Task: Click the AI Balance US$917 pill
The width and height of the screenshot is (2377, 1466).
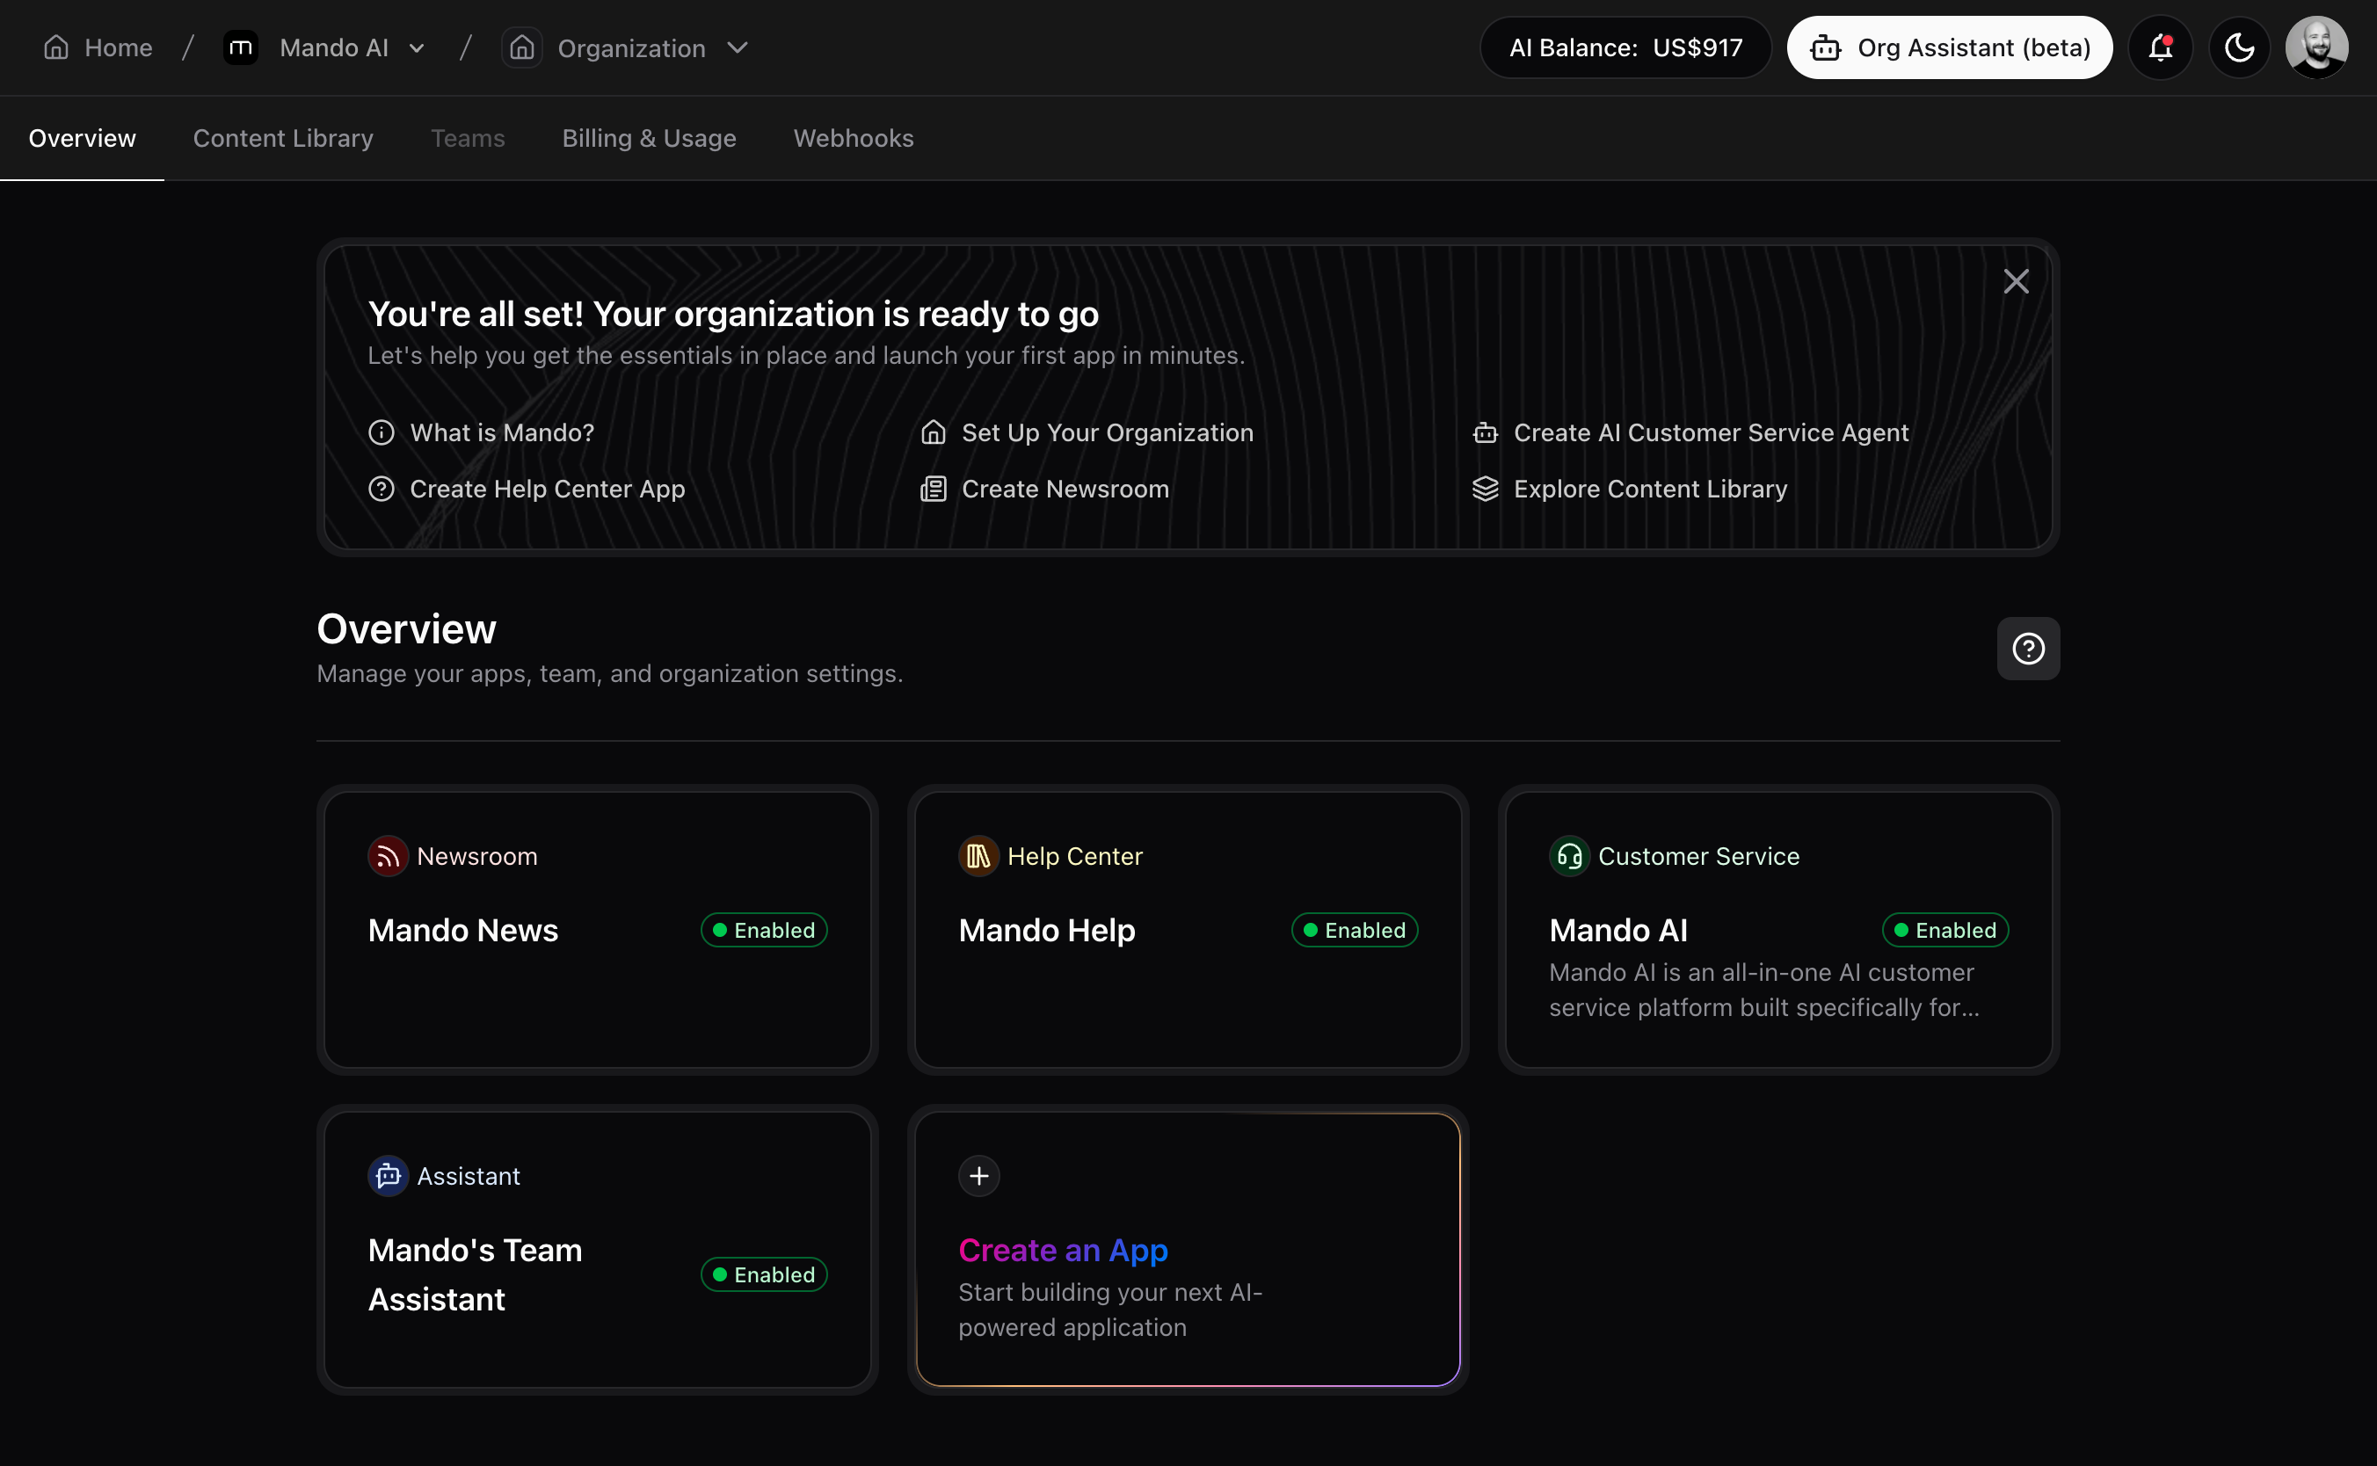Action: [1625, 47]
